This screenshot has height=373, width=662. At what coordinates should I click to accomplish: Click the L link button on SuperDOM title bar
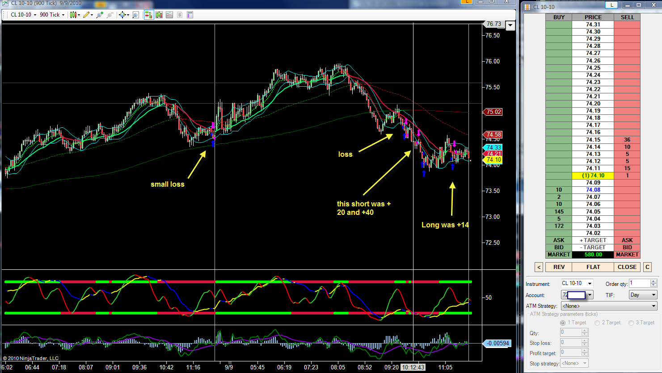pos(611,5)
